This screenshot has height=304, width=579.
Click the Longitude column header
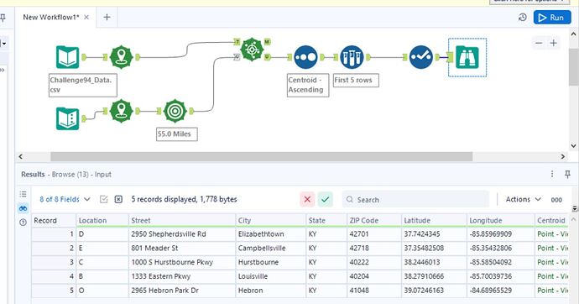point(500,221)
